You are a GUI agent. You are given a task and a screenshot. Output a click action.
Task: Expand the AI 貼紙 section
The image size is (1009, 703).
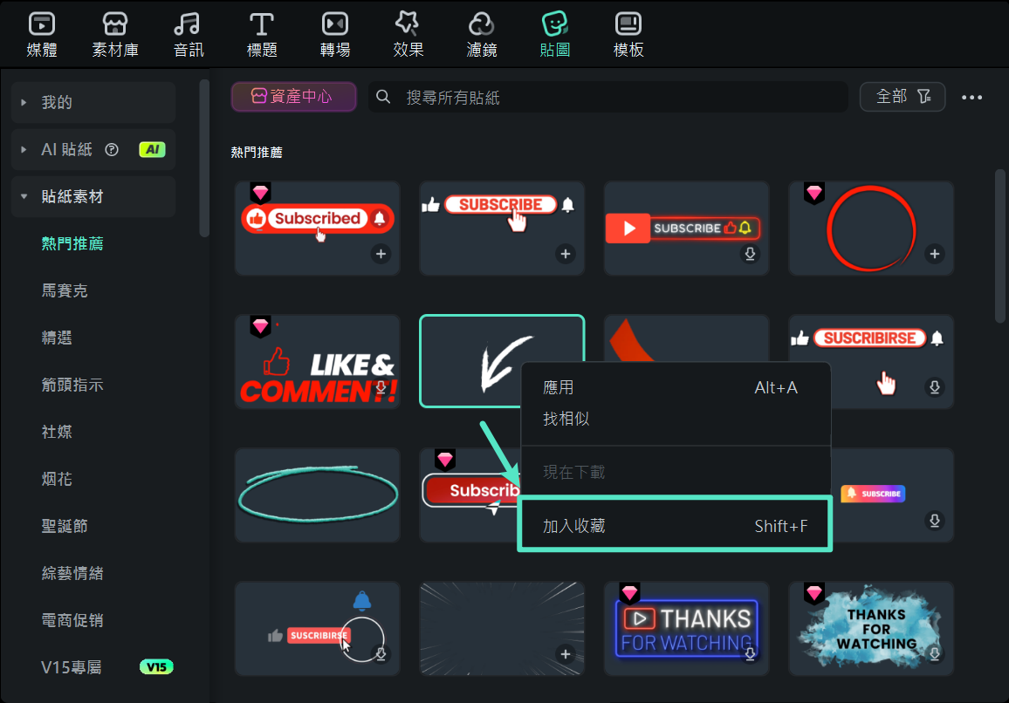point(24,150)
